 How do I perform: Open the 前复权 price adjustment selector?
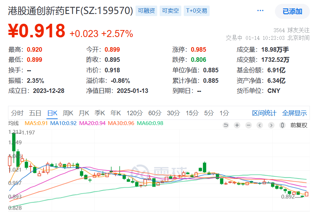coord(298,125)
